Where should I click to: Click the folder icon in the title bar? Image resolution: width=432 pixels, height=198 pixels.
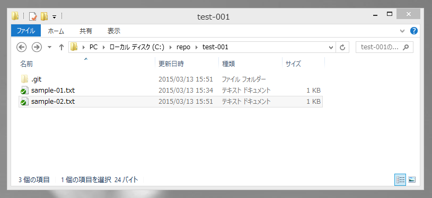click(15, 16)
